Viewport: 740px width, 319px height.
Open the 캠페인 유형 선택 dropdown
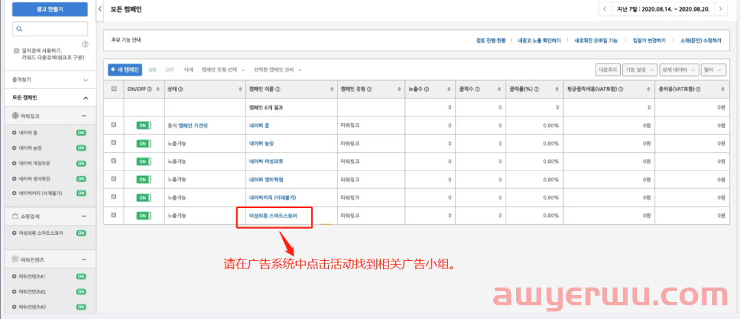tap(223, 70)
